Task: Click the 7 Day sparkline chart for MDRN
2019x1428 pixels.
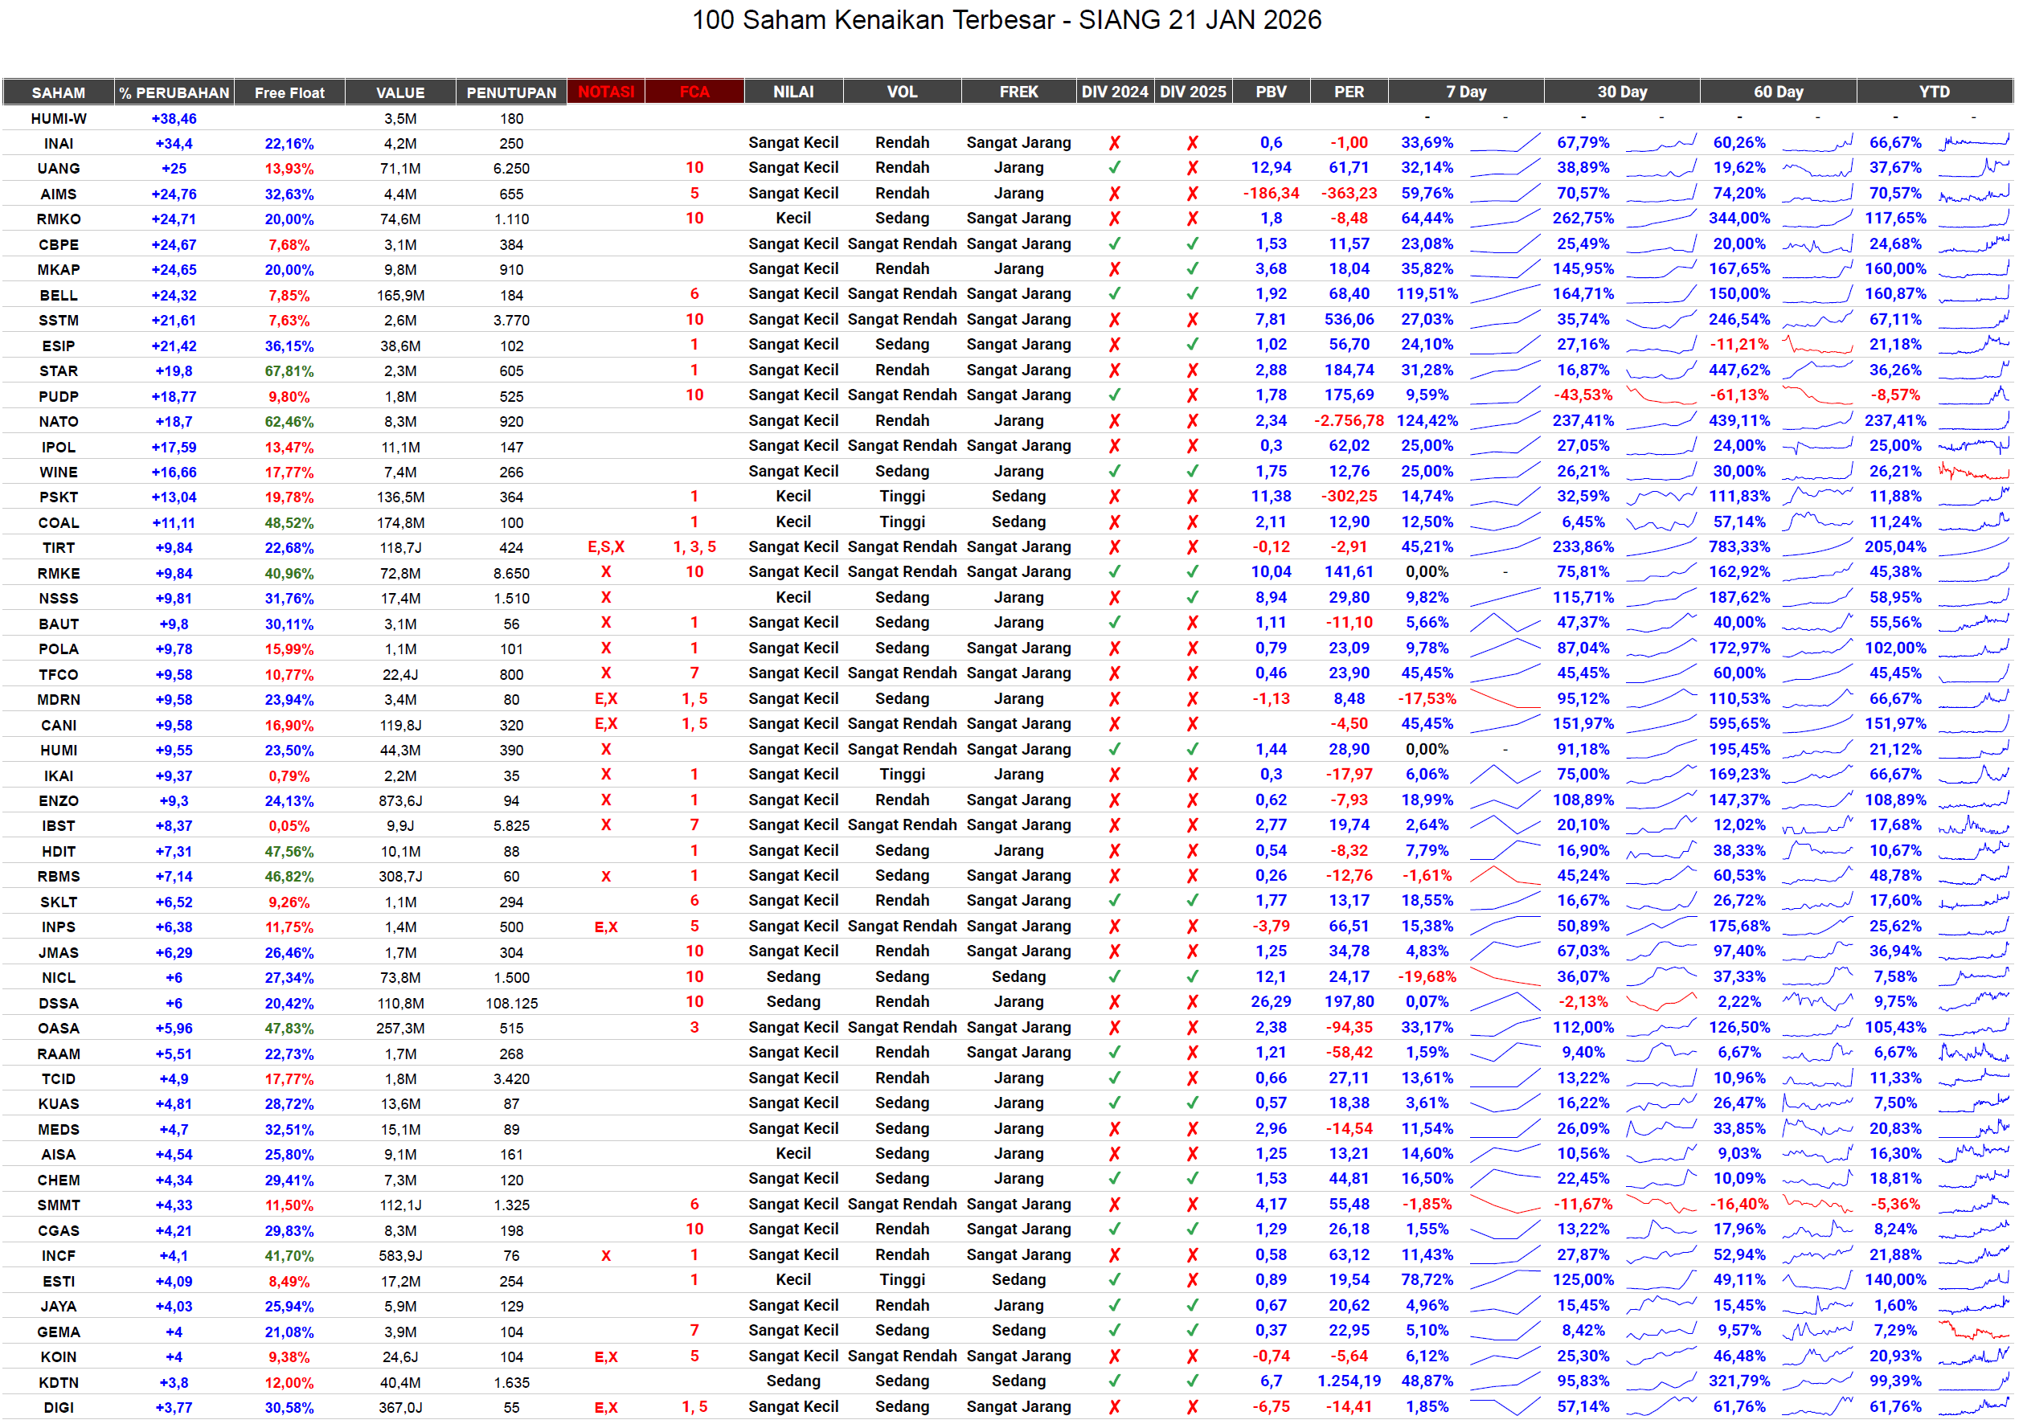Action: click(1505, 700)
